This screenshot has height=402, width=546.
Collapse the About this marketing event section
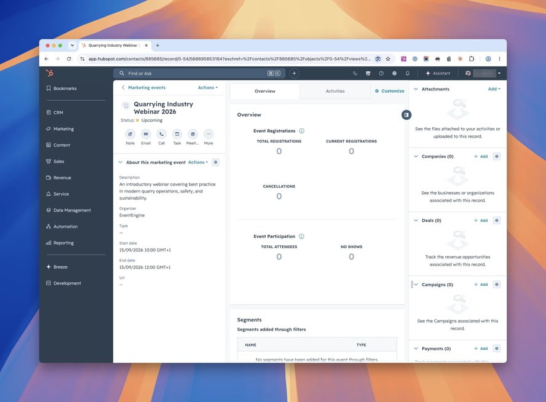click(x=121, y=162)
